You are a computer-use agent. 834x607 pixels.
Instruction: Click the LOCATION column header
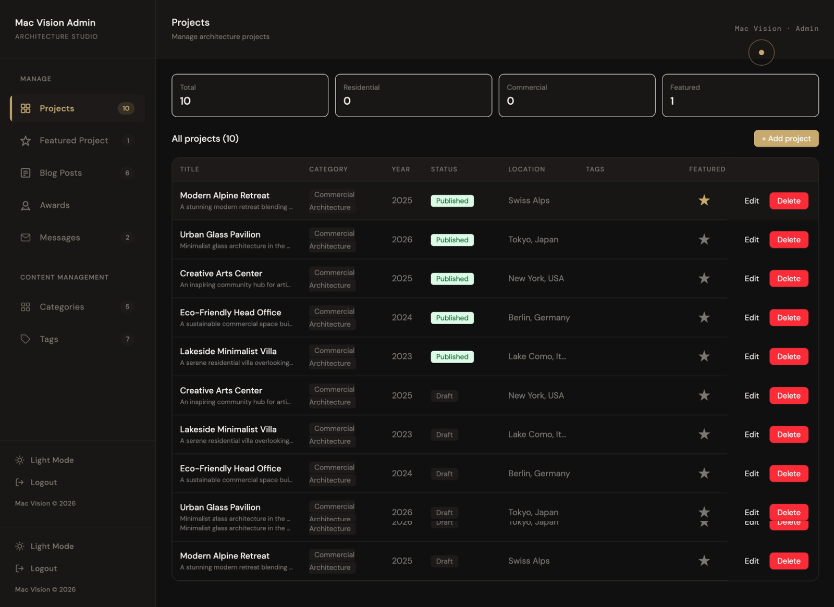(526, 169)
